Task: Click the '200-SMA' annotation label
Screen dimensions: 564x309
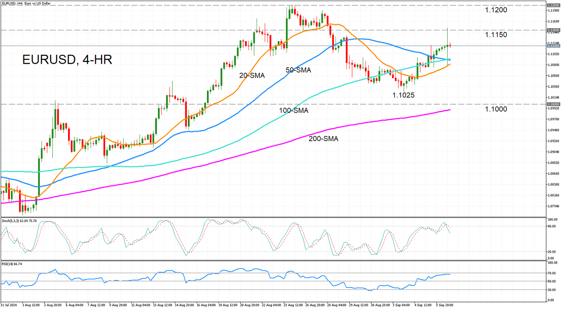Action: click(324, 139)
